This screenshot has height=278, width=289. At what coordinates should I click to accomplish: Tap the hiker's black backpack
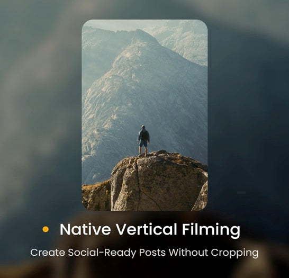point(144,135)
